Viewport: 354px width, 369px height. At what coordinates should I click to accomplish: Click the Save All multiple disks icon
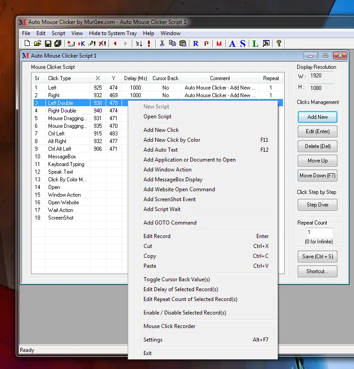click(58, 43)
